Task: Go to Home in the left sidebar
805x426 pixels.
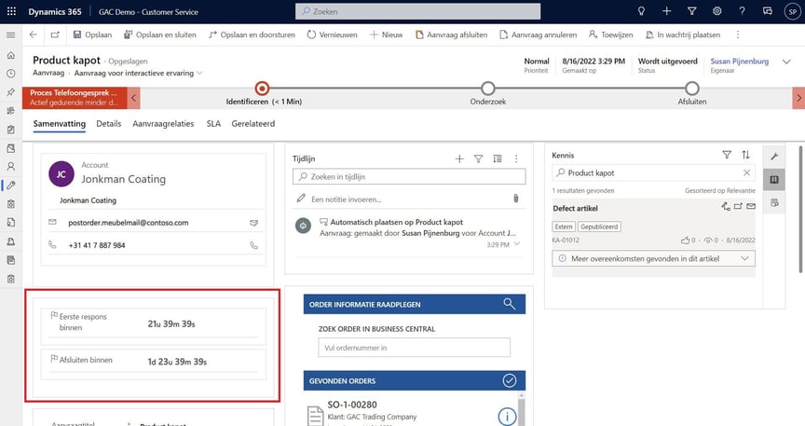Action: (x=11, y=56)
